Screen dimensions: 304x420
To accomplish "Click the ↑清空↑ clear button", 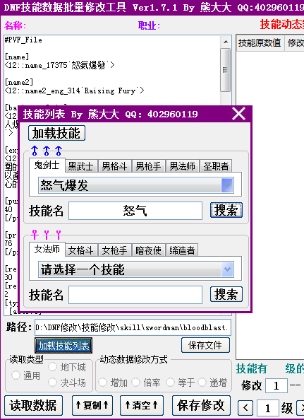I will [142, 405].
